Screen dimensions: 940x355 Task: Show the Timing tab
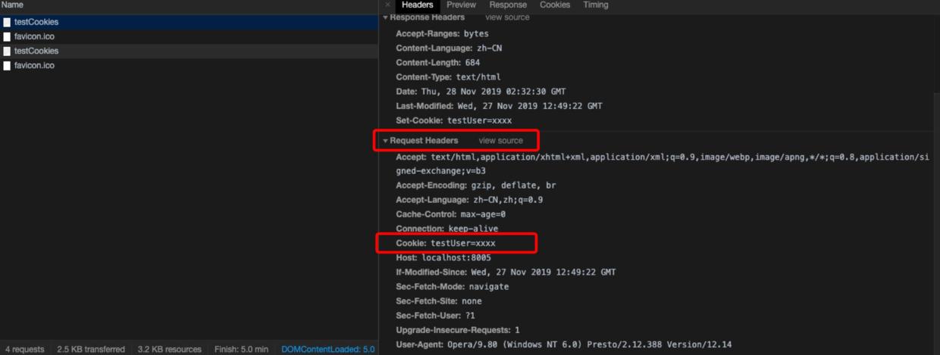click(x=595, y=5)
